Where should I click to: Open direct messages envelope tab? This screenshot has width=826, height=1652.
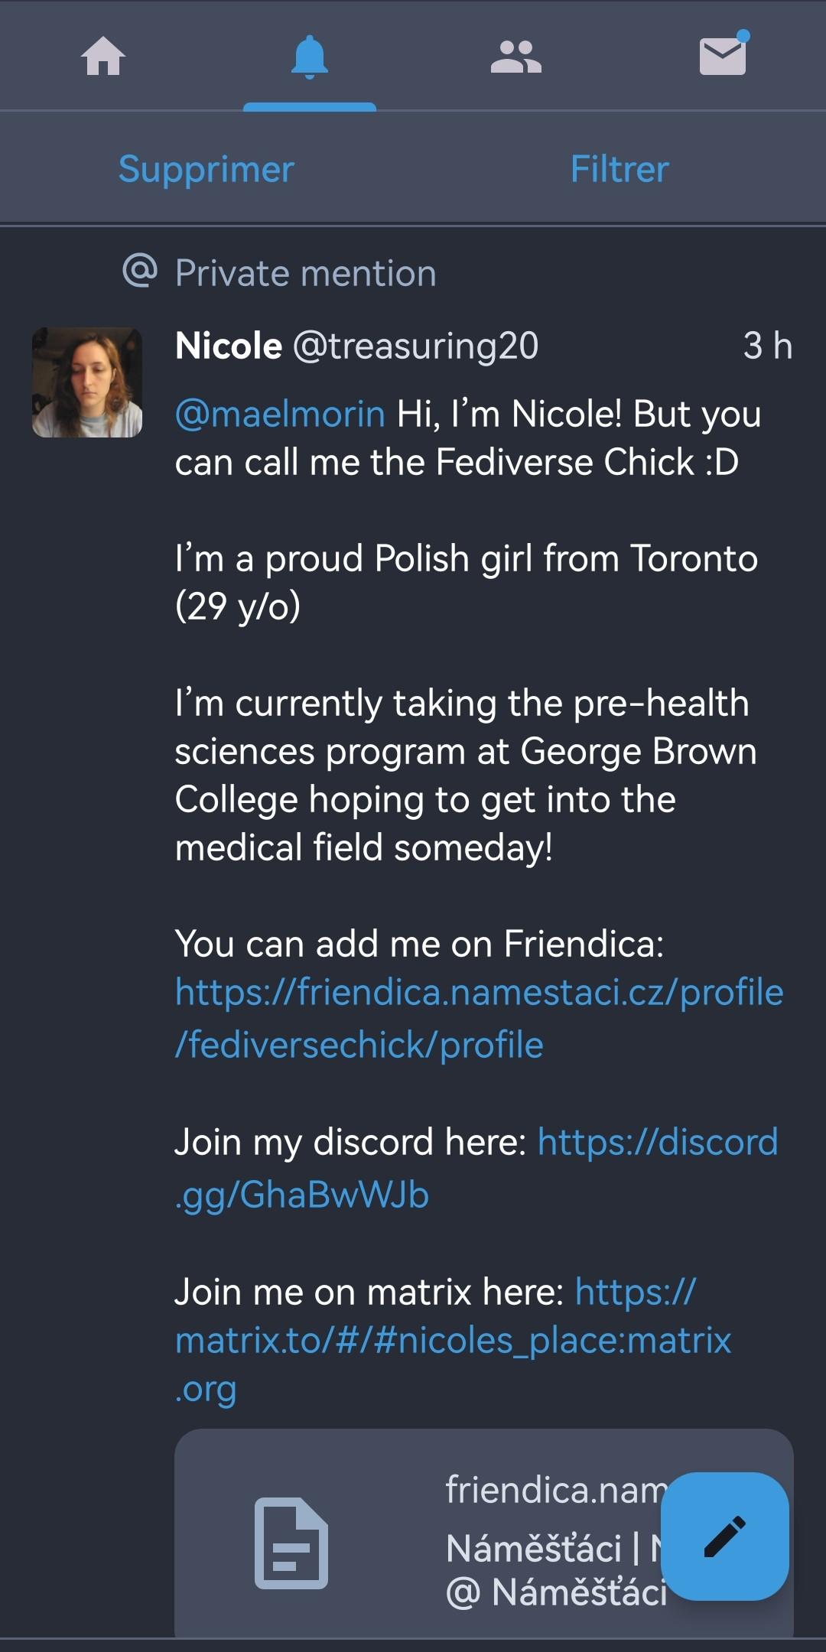(x=723, y=57)
